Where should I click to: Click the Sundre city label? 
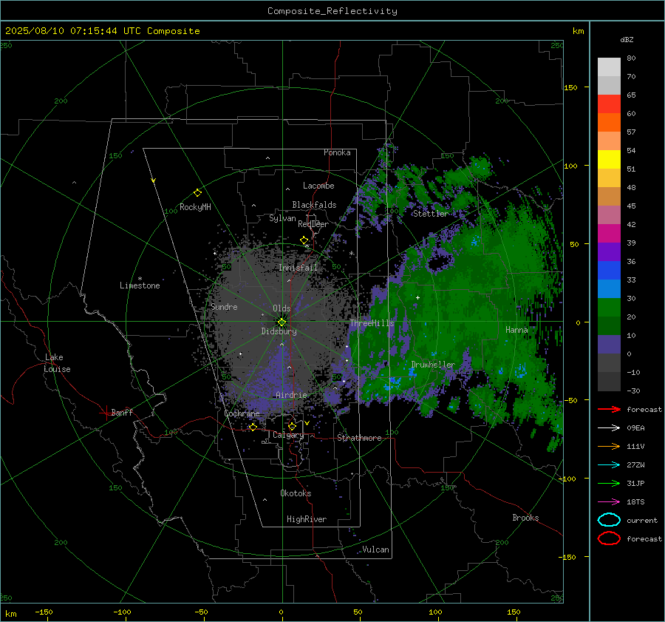tap(224, 306)
